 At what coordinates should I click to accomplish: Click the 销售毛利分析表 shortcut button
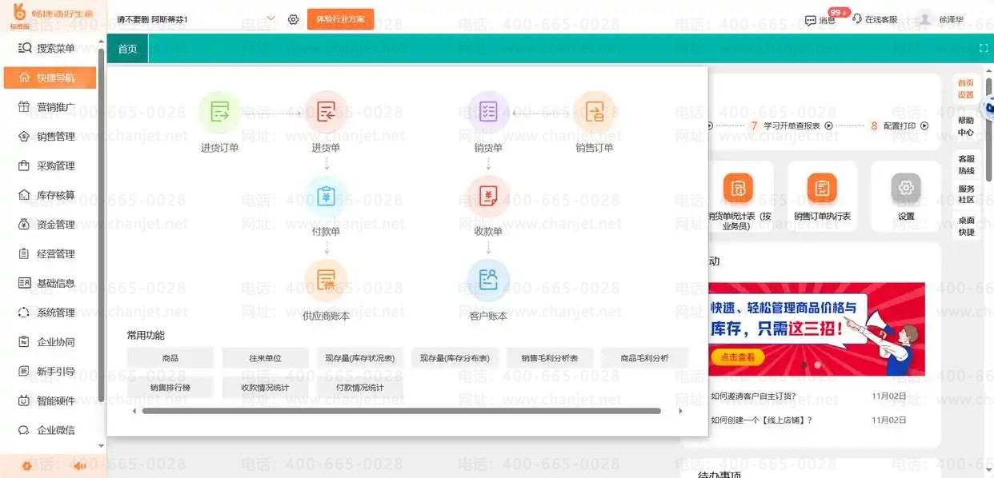coord(550,358)
